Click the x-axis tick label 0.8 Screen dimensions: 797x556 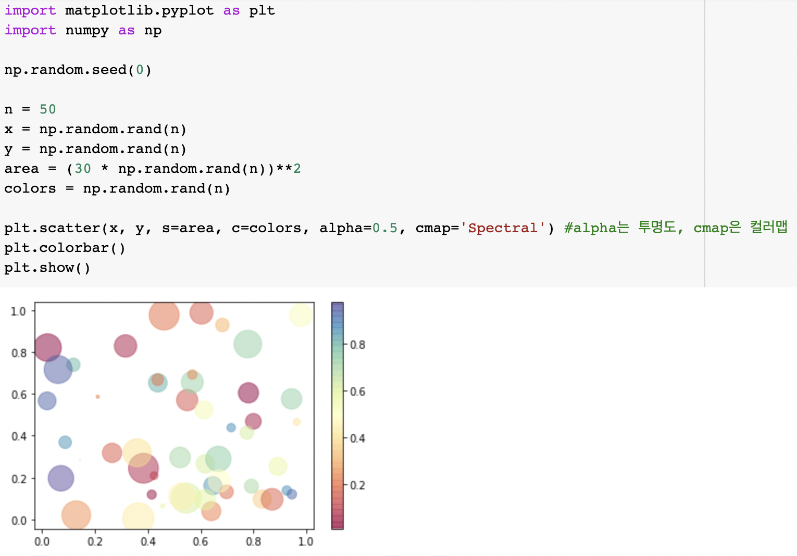coord(254,541)
